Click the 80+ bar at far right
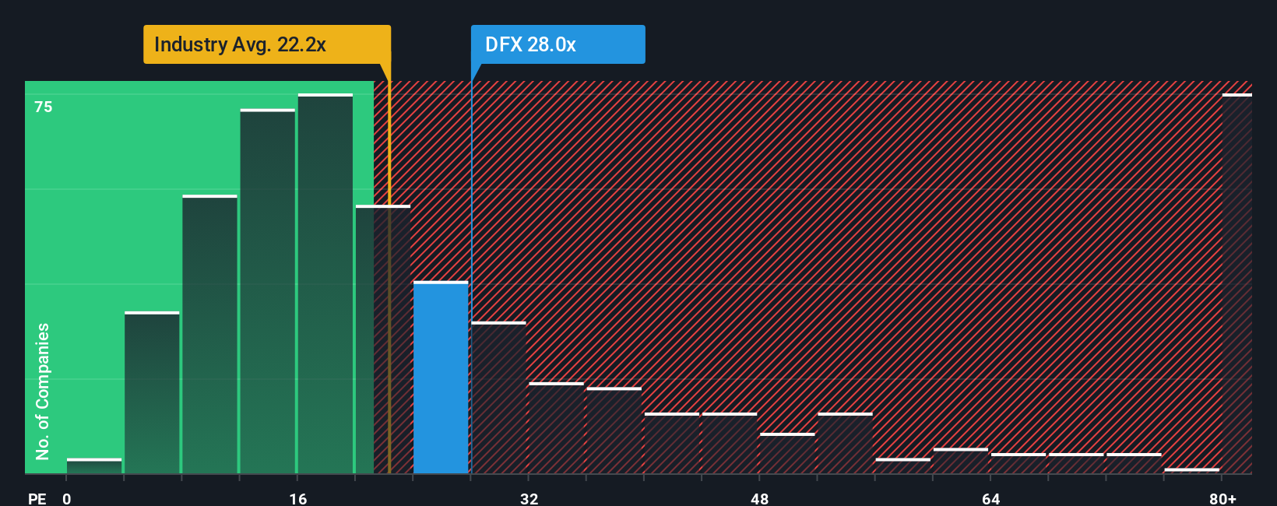 (x=1237, y=283)
